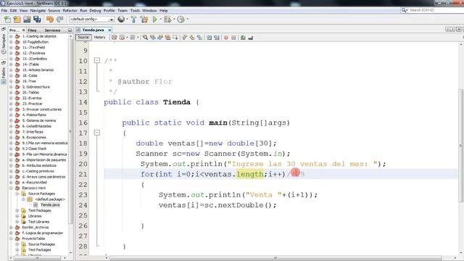The height and width of the screenshot is (261, 464).
Task: Click the highlighted word length on line 21
Action: click(249, 174)
